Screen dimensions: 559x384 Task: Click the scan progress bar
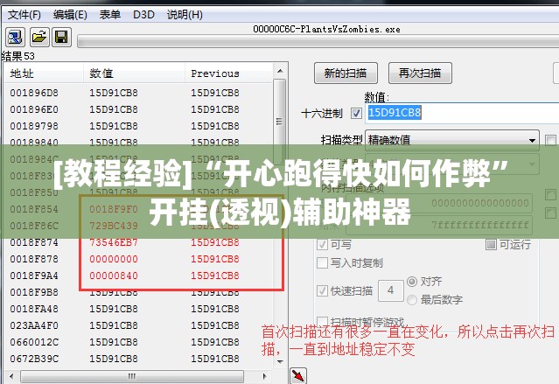click(x=318, y=41)
